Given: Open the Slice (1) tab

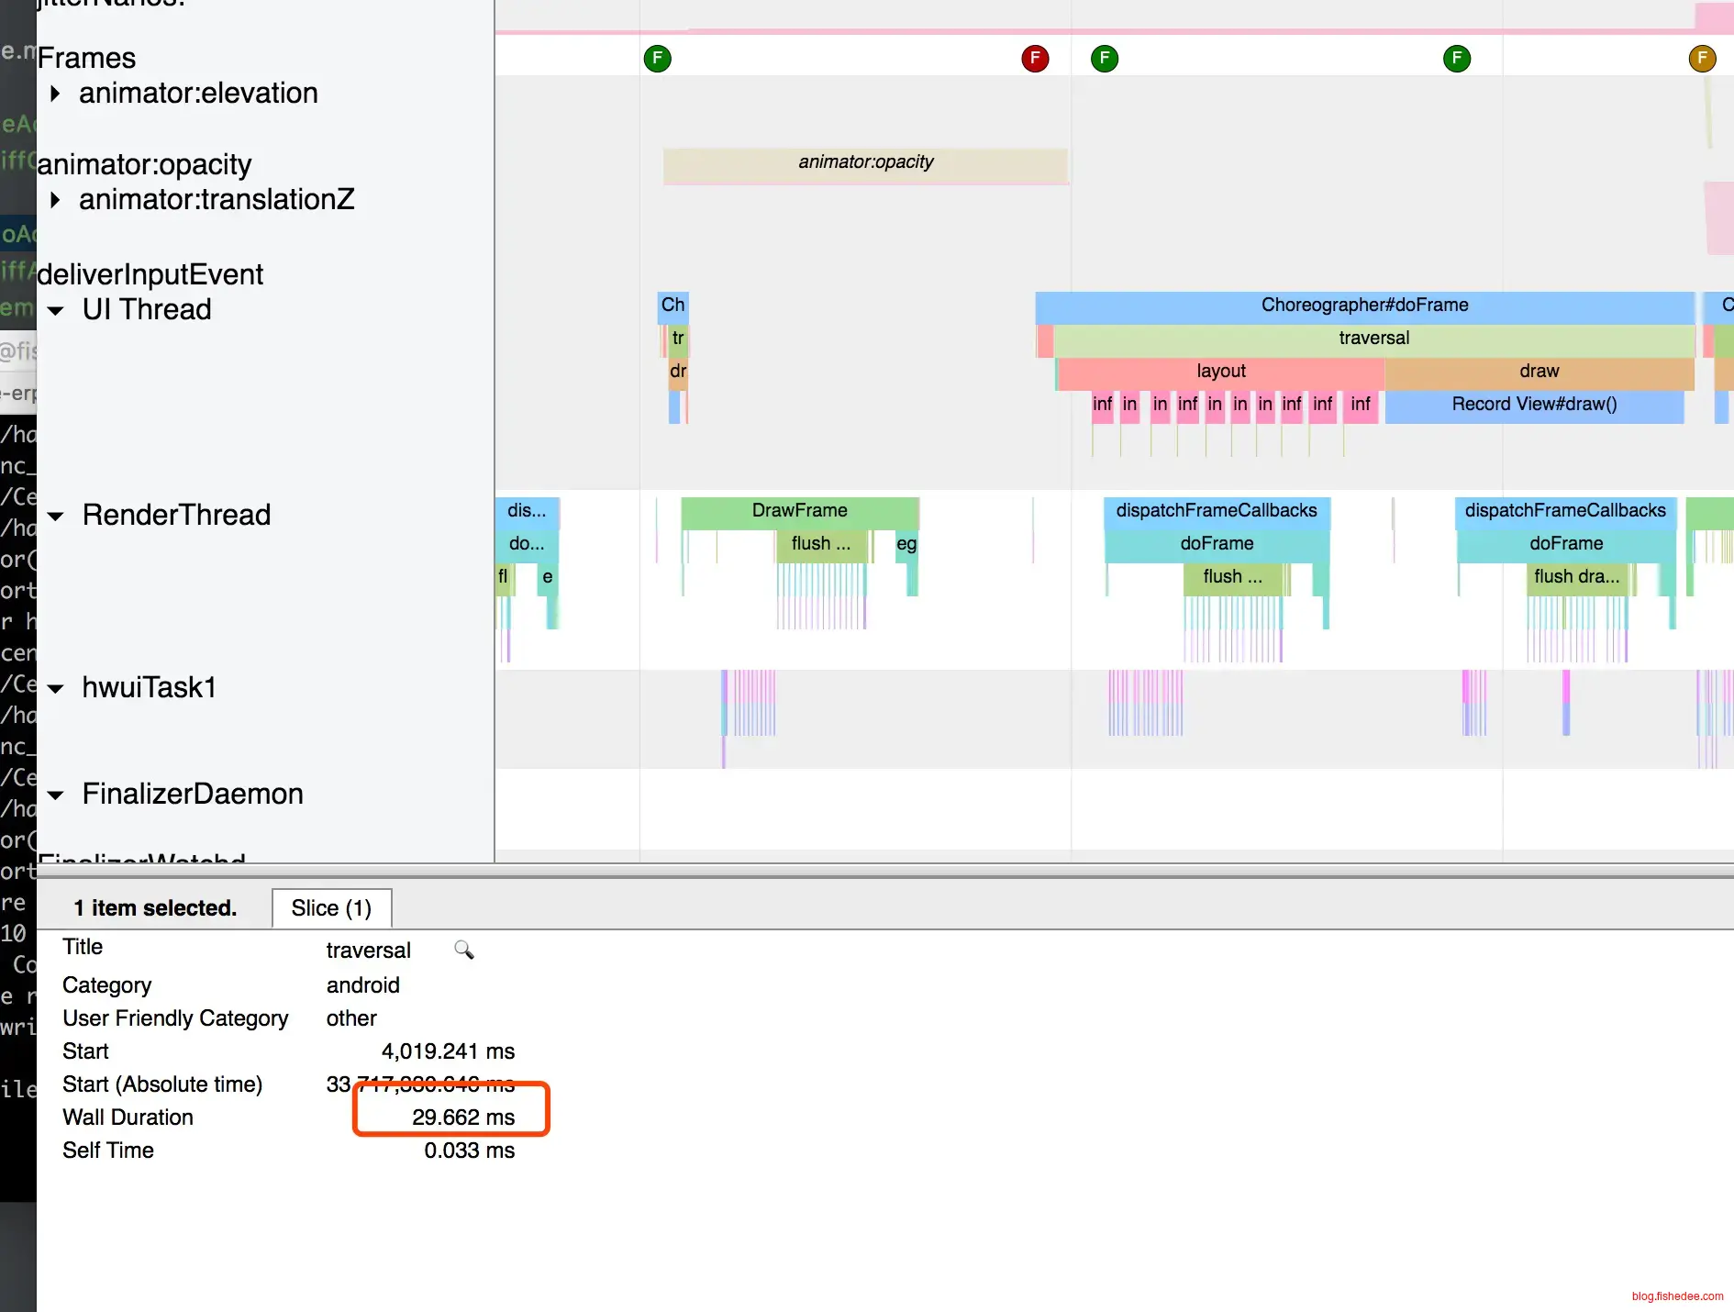Looking at the screenshot, I should point(331,908).
